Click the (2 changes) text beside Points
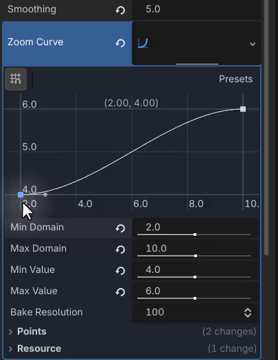Viewport: 278px width, 360px height. pyautogui.click(x=229, y=331)
